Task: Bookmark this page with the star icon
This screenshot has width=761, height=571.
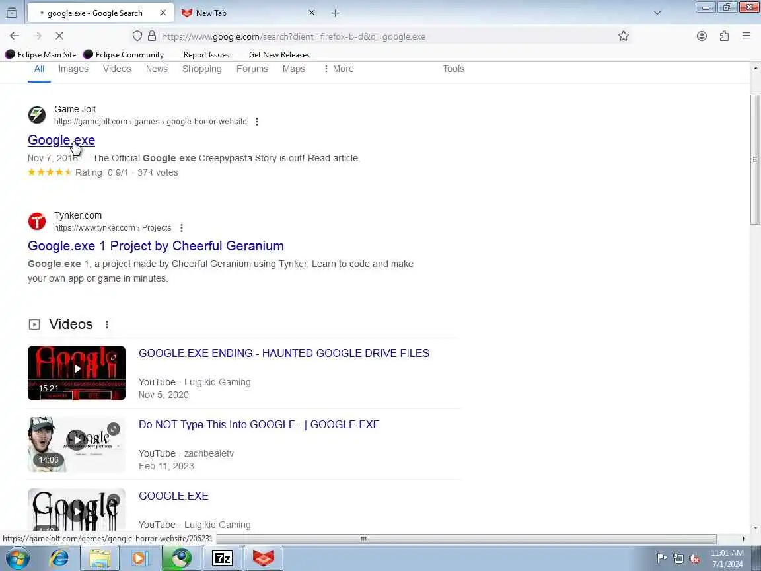Action: (x=624, y=36)
